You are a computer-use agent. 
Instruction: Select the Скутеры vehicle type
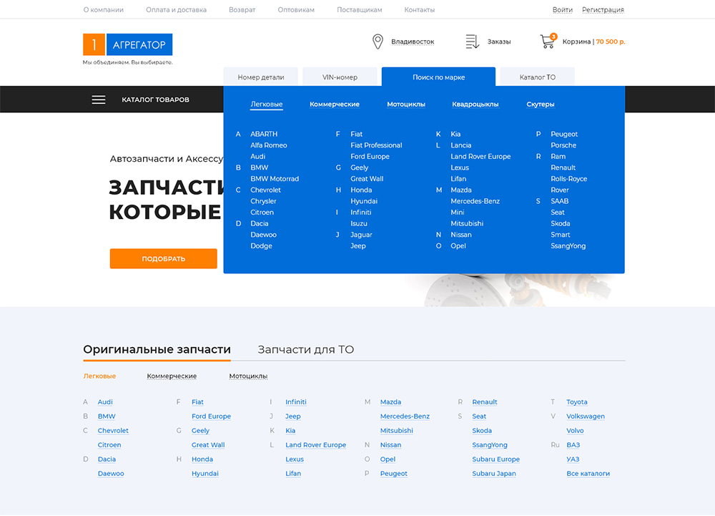(x=541, y=104)
